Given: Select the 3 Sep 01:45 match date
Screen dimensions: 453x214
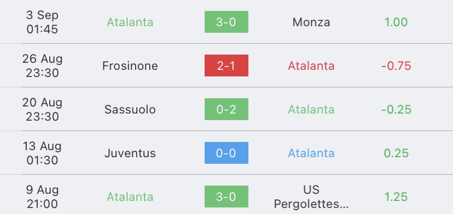Looking at the screenshot, I should 42,22.
